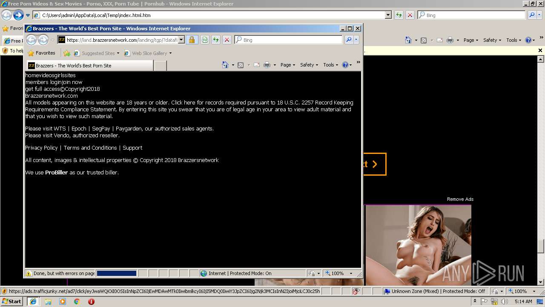Stop loading in the Brazzers popup window
Screen dimensions: 545x307
(227, 40)
